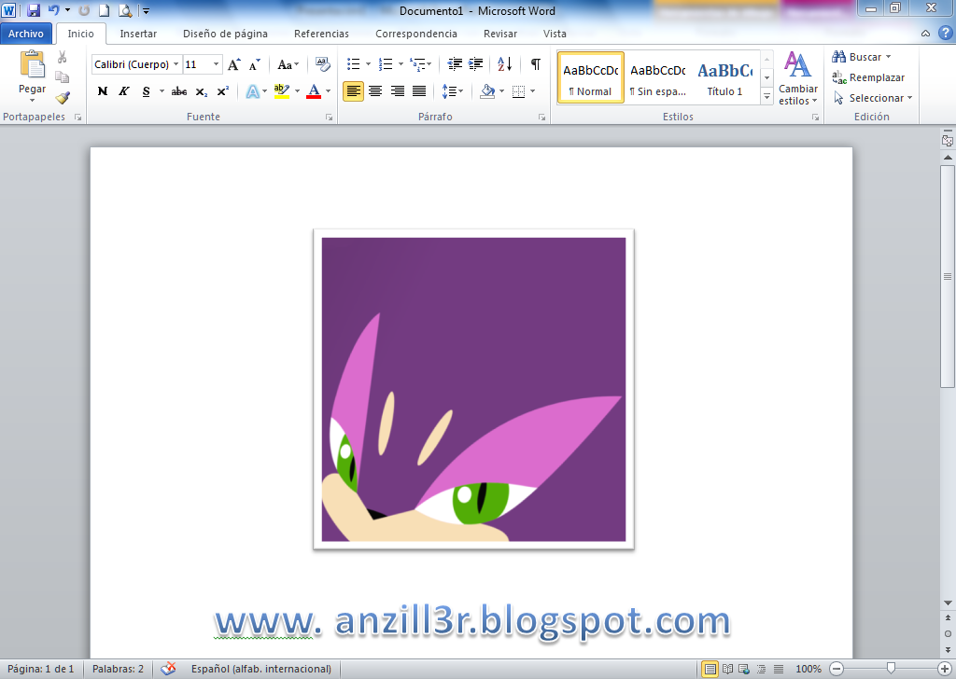Switch to Web Layout view icon
Viewport: 956px width, 679px height.
click(x=744, y=669)
